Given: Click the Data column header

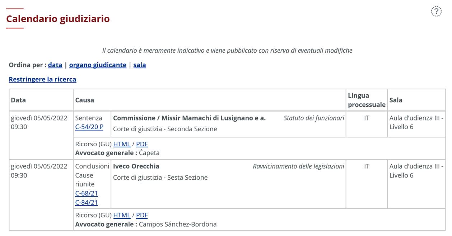Looking at the screenshot, I should pos(18,100).
